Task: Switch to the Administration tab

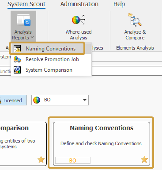Action: pyautogui.click(x=79, y=4)
